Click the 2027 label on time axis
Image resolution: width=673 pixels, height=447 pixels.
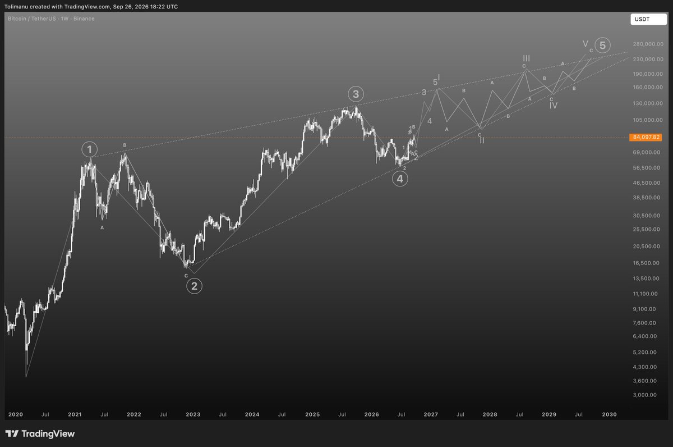pos(431,414)
